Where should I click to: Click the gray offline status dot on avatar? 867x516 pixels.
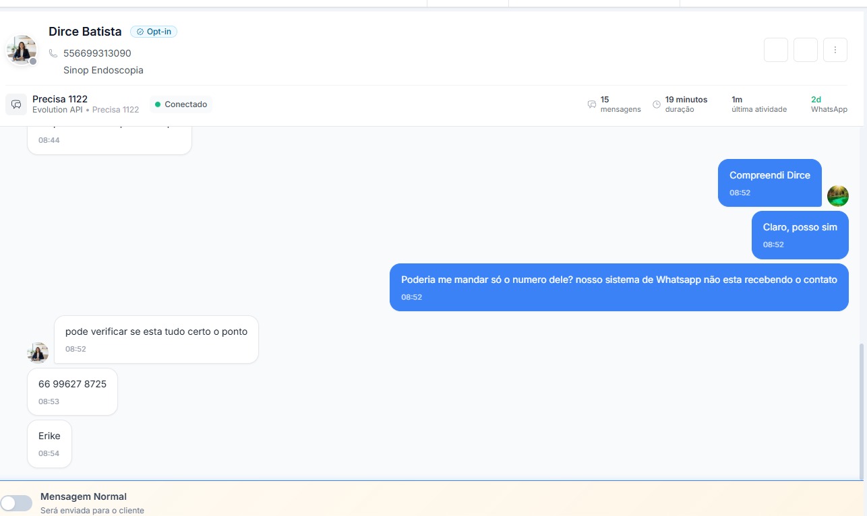click(x=33, y=61)
